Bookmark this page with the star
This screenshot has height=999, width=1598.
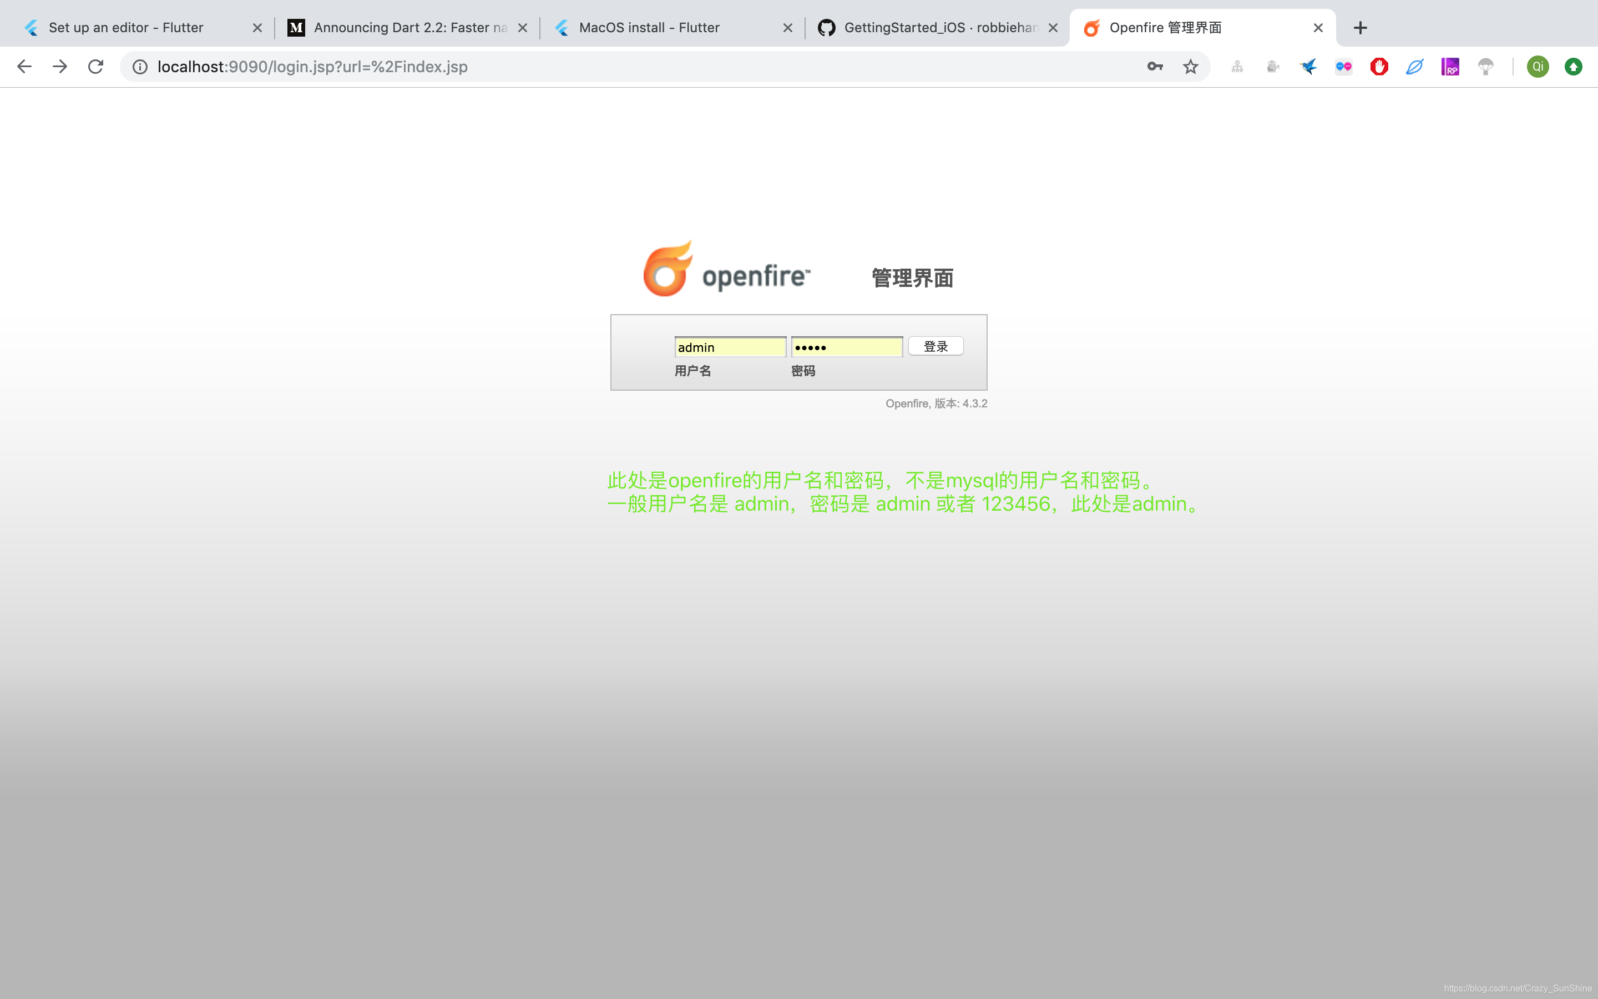coord(1191,67)
